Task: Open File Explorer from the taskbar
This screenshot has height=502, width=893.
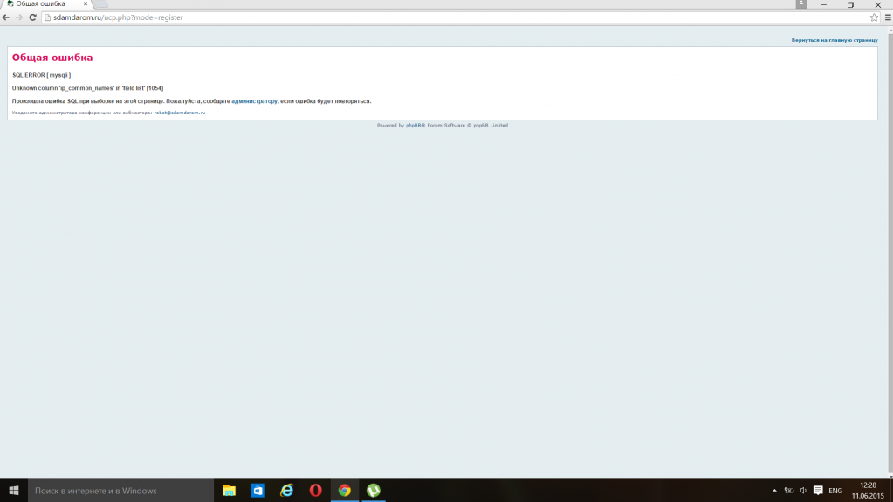Action: pos(229,491)
